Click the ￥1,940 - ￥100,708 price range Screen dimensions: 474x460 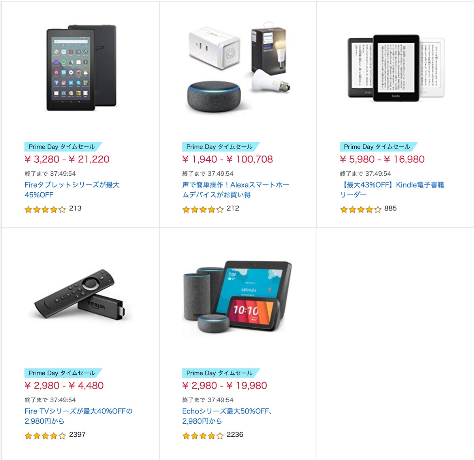228,159
